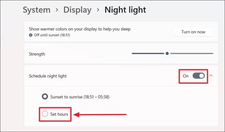This screenshot has height=132, width=225.
Task: Turn off the Schedule night light toggle
Action: tap(199, 76)
